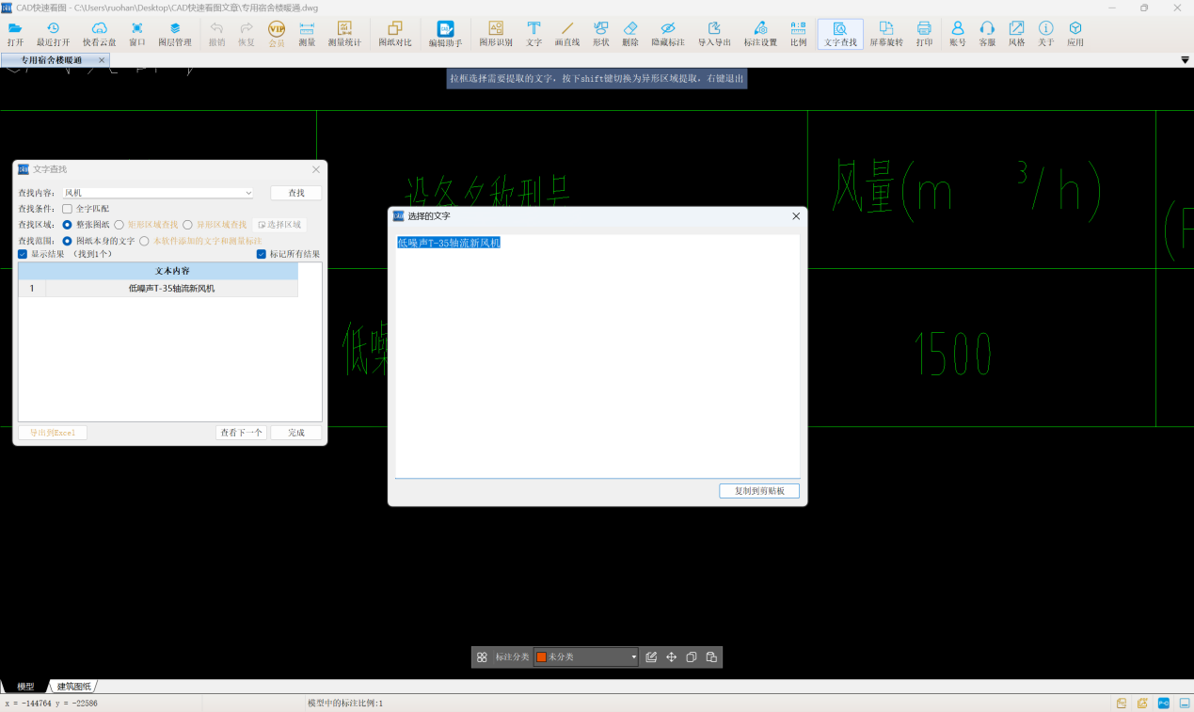Viewport: 1194px width, 712px height.
Task: Expand the tab list arrow at far right
Action: [1185, 60]
